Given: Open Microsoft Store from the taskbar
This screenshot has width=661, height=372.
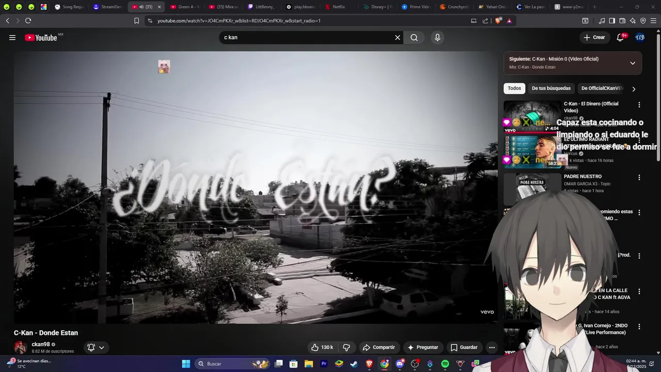Looking at the screenshot, I should 293,364.
